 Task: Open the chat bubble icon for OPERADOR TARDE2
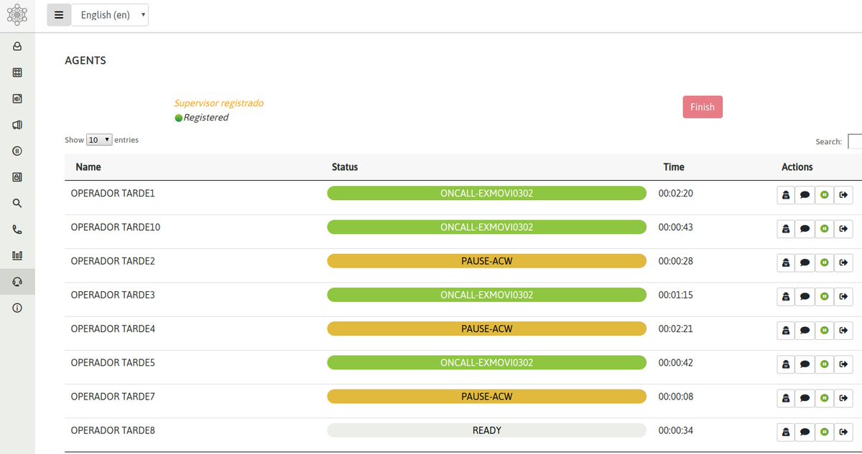point(805,263)
